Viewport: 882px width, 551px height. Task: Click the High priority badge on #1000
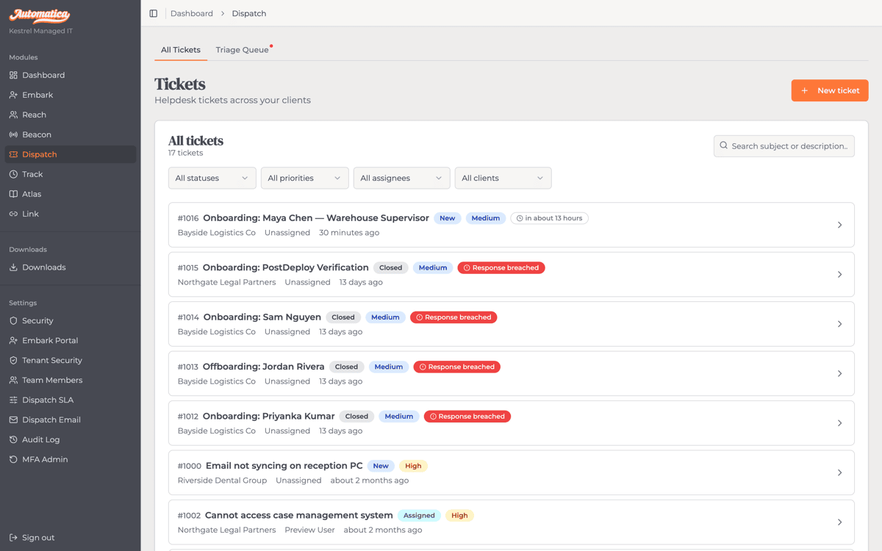pos(413,466)
